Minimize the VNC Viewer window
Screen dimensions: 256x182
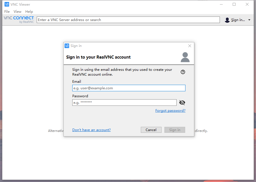221,4
